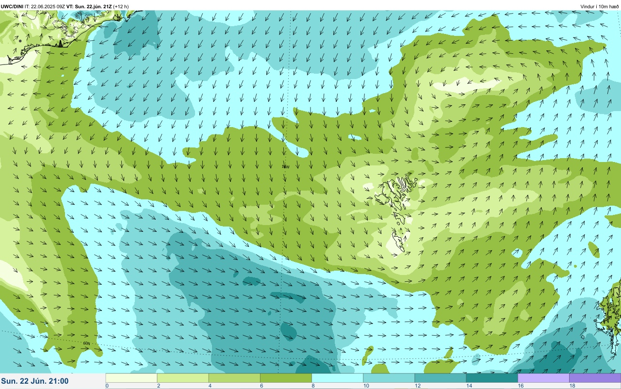This screenshot has height=389, width=621.
Task: Click the 10–12 m/s light teal legend swatch
Action: point(389,378)
